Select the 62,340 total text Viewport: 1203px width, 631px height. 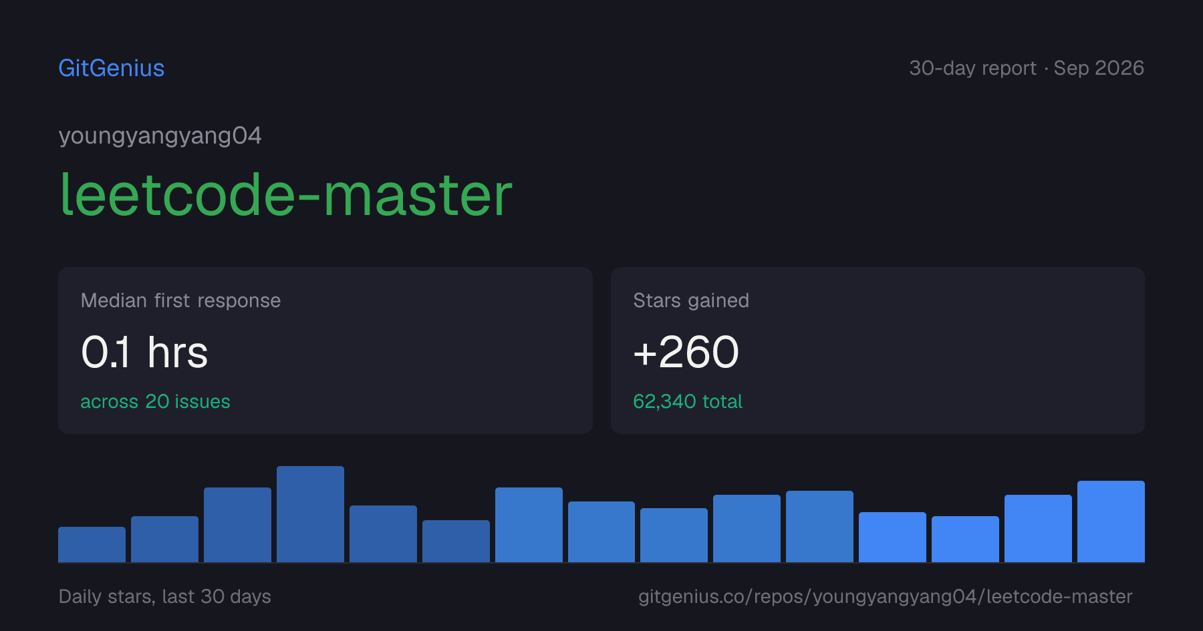point(688,401)
